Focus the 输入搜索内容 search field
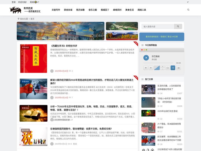 158,27
